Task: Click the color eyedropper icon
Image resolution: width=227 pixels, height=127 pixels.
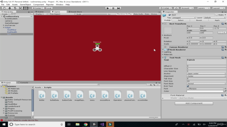Action: click(225, 91)
